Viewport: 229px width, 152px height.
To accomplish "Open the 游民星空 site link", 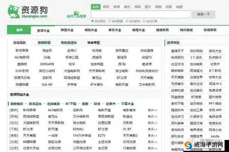I will pos(122,50).
